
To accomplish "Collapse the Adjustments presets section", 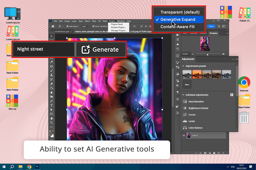I will pos(183,66).
